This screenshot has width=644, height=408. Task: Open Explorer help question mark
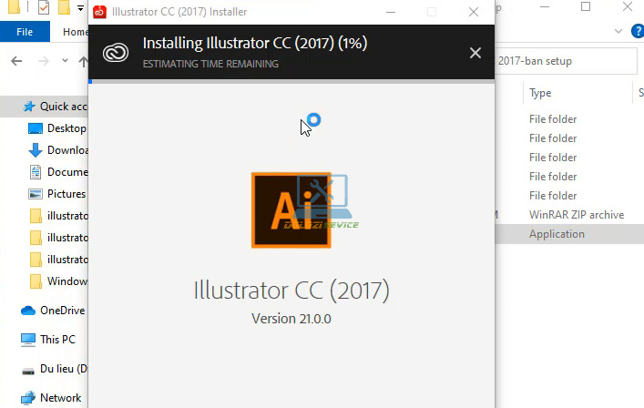(638, 31)
